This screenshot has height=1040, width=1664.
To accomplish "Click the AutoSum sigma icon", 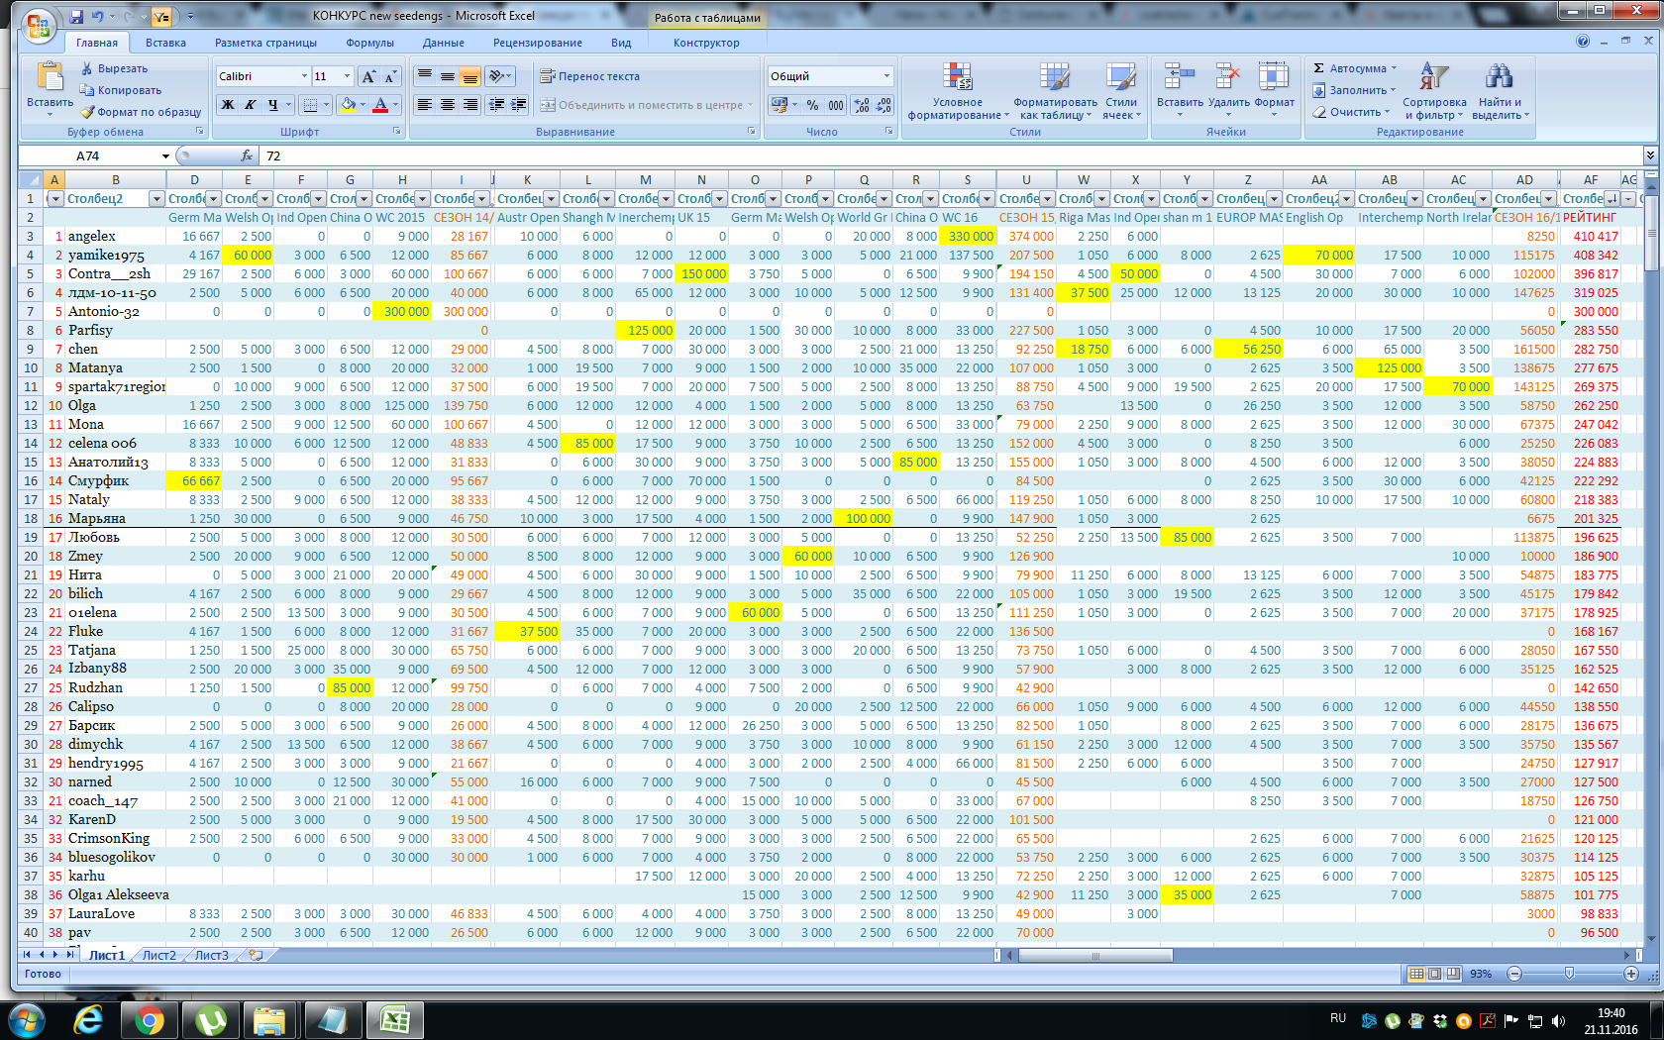I will click(x=1319, y=68).
